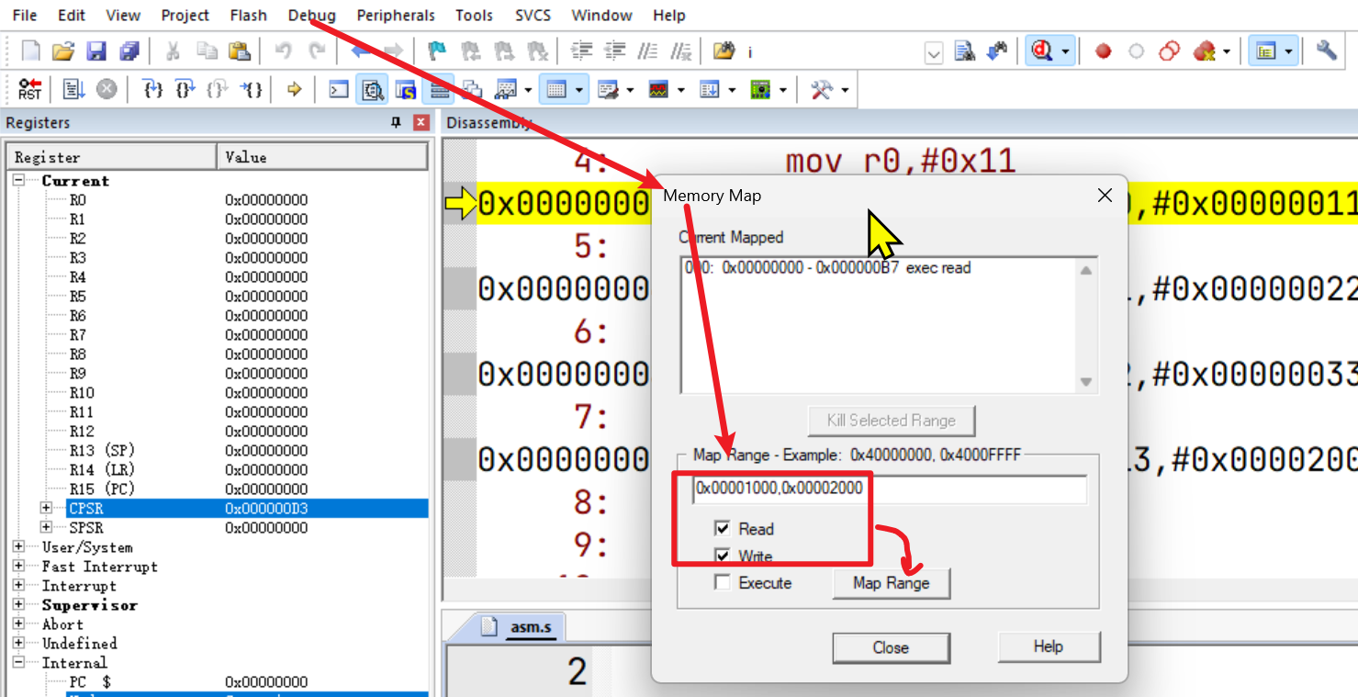Open the Debug menu
This screenshot has height=697, width=1358.
(312, 15)
